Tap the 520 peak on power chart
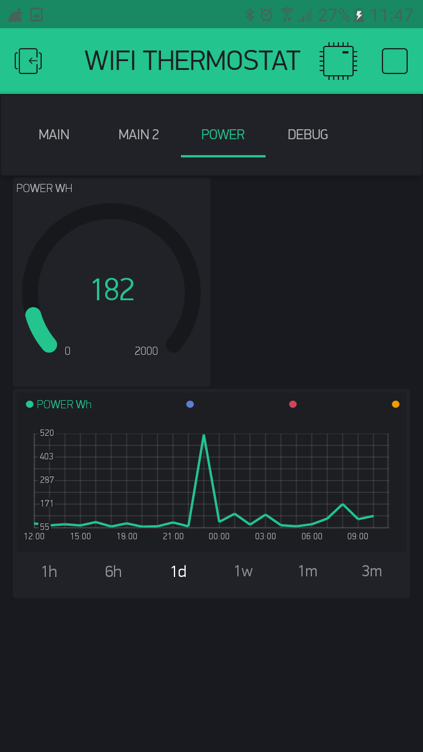The width and height of the screenshot is (423, 752). click(203, 436)
